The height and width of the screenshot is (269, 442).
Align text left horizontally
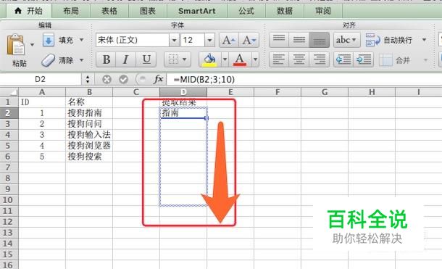279,59
